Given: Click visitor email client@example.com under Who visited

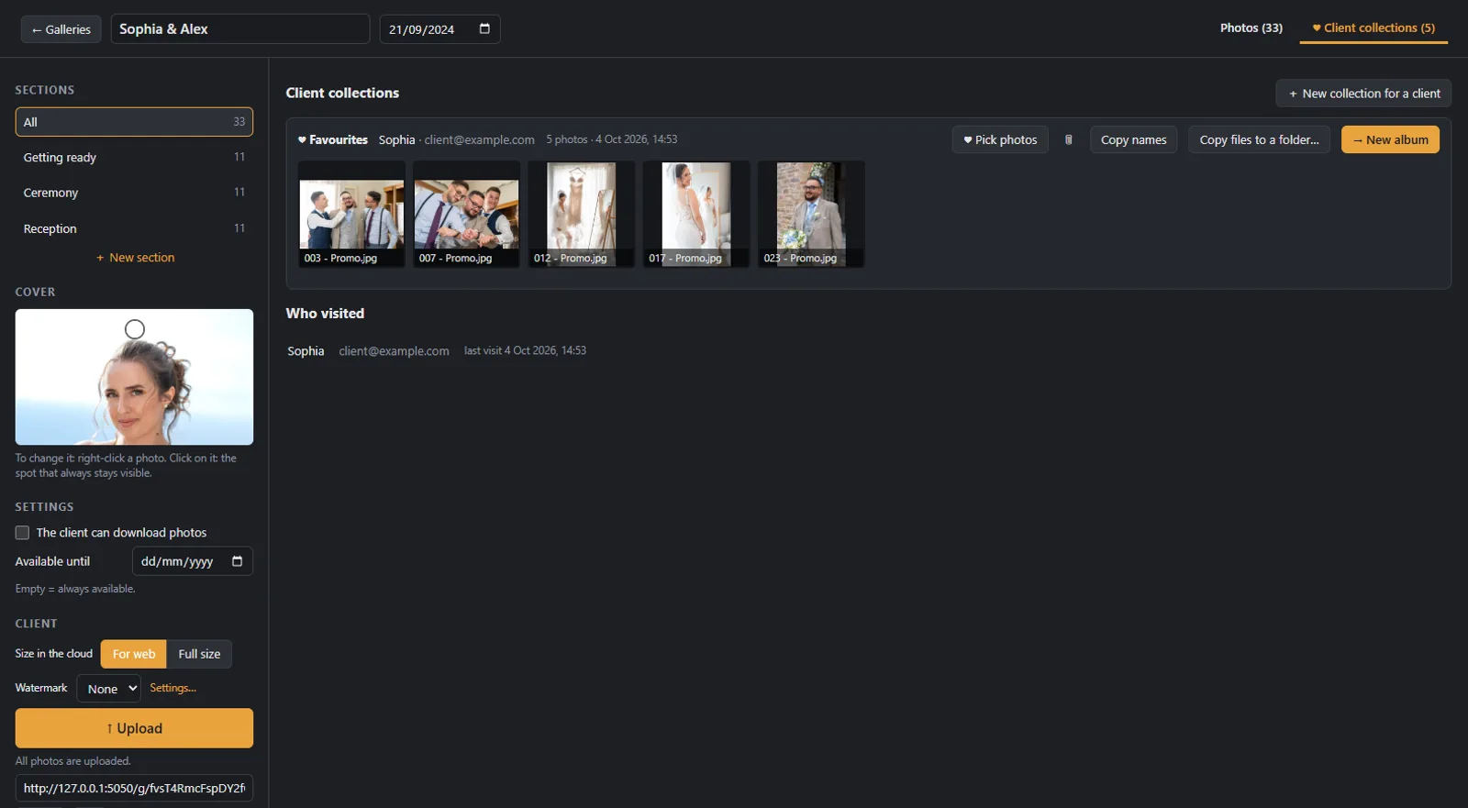Looking at the screenshot, I should 394,351.
